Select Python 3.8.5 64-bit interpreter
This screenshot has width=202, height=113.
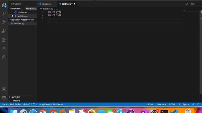coord(11,104)
